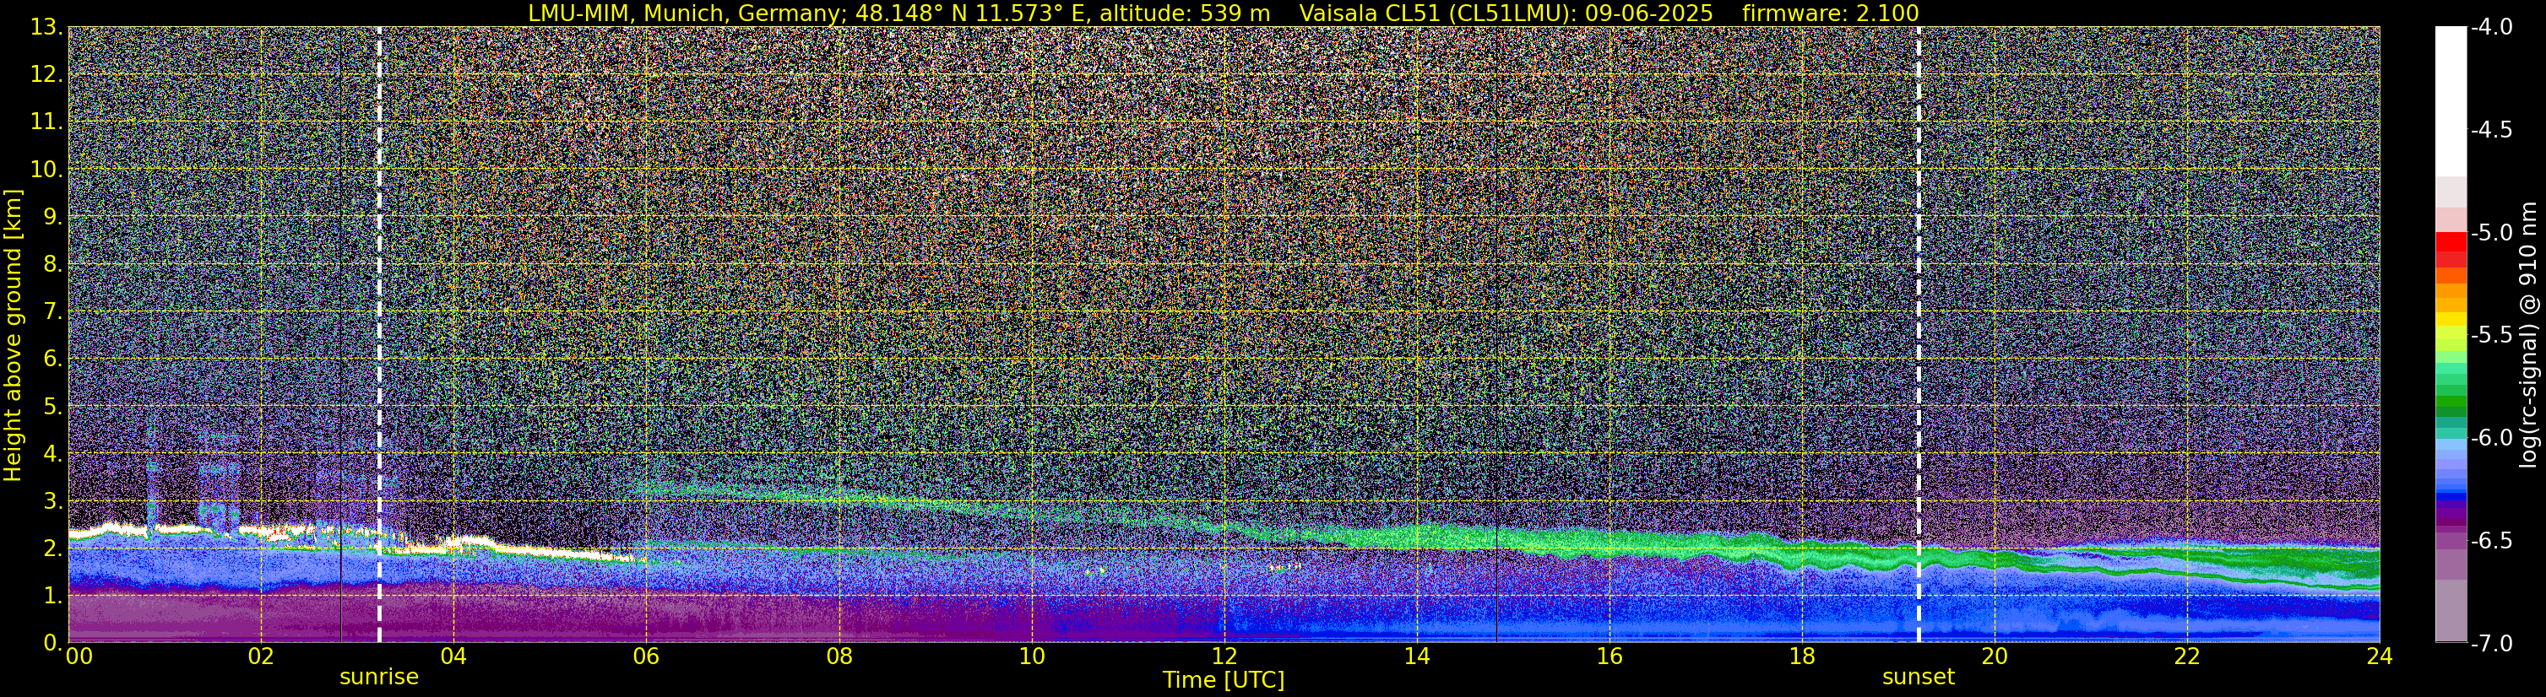Click the '1.' height axis tick label
This screenshot has width=2546, height=697.
click(53, 597)
